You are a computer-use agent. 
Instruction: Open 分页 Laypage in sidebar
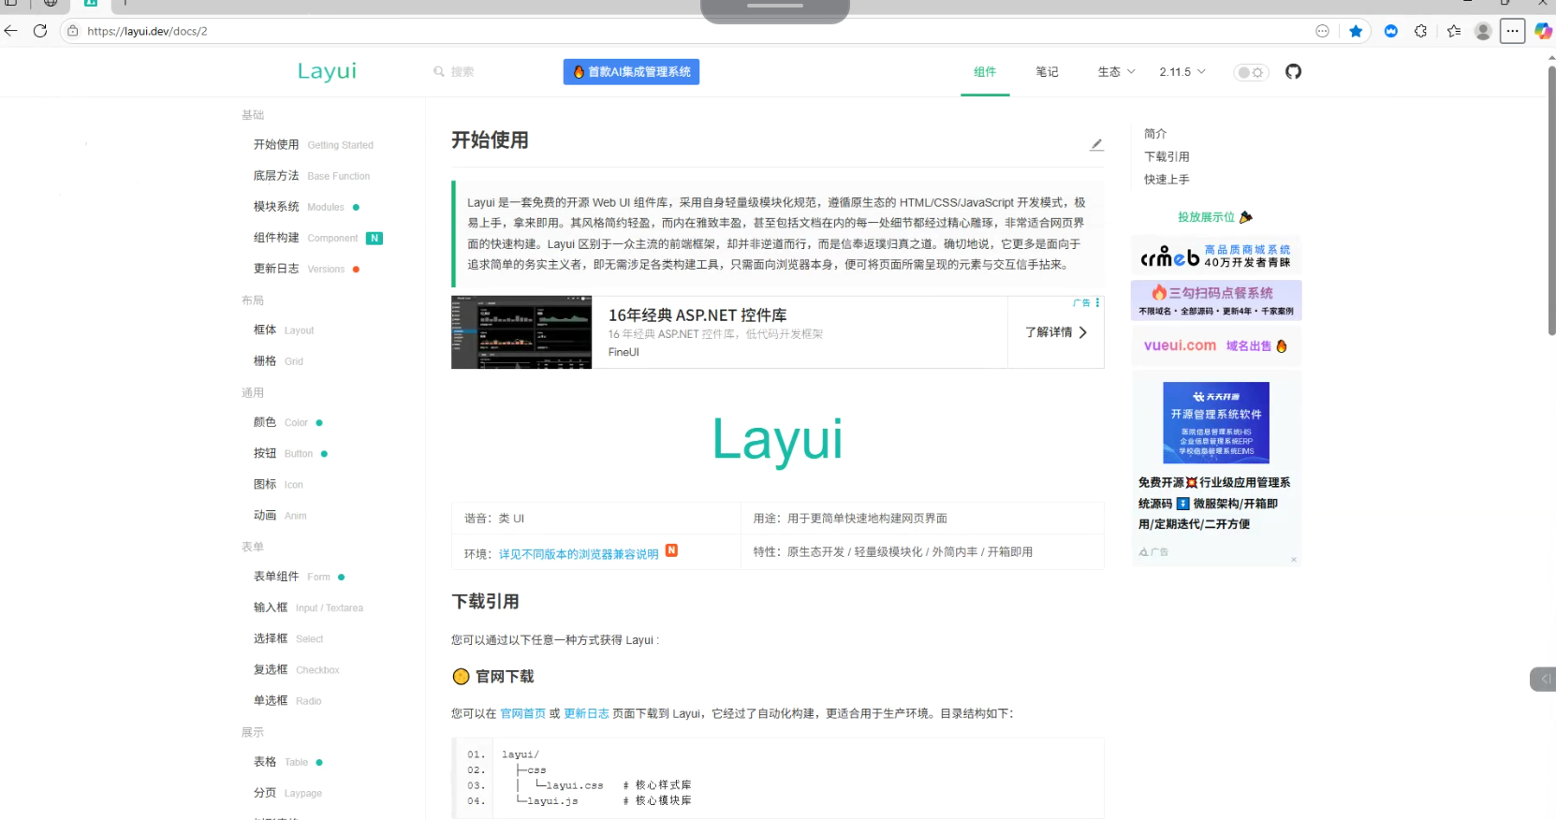point(287,794)
